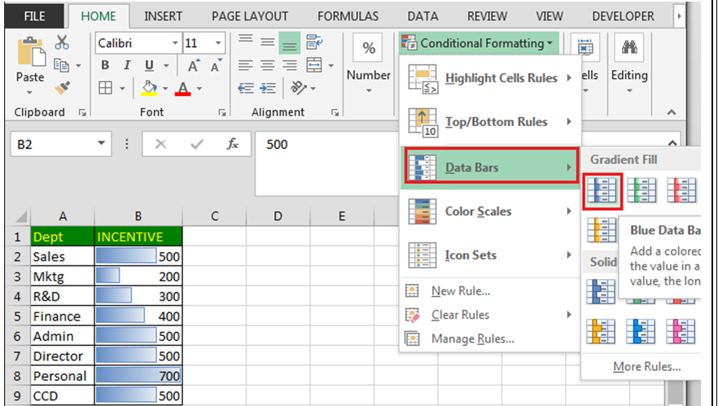Click Increase Font Size icon
The width and height of the screenshot is (718, 406).
point(194,66)
